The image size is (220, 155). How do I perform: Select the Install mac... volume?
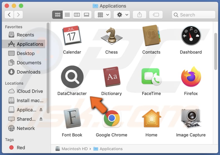[24, 101]
